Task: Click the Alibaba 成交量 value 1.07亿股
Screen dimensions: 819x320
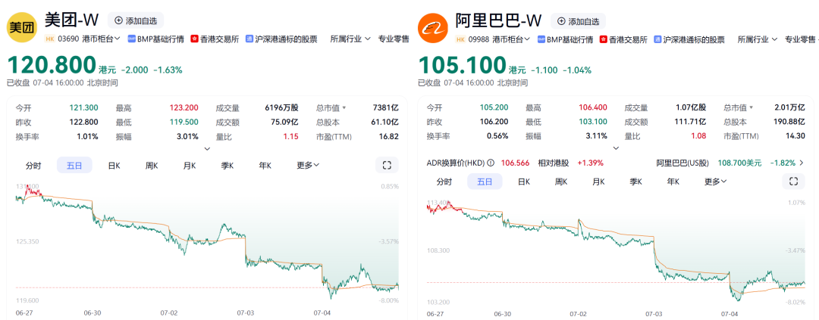Action: click(691, 107)
